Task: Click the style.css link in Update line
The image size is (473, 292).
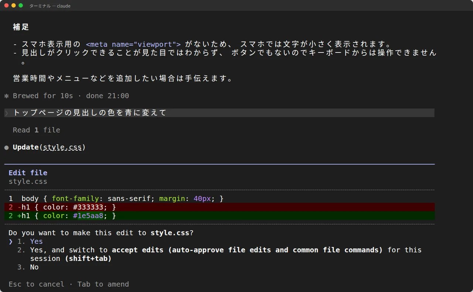Action: (x=62, y=147)
